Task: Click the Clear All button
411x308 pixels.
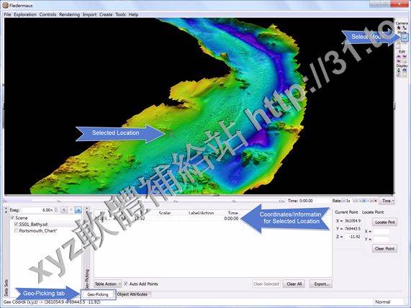Action: point(294,284)
